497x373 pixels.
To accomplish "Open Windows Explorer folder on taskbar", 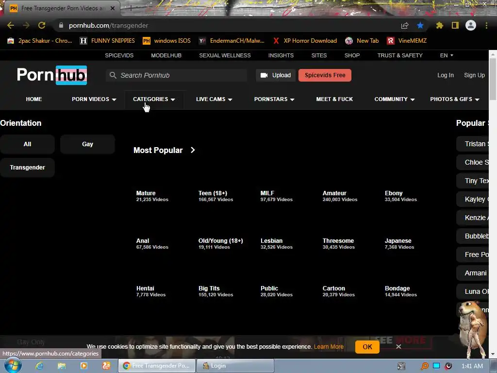I will click(62, 366).
